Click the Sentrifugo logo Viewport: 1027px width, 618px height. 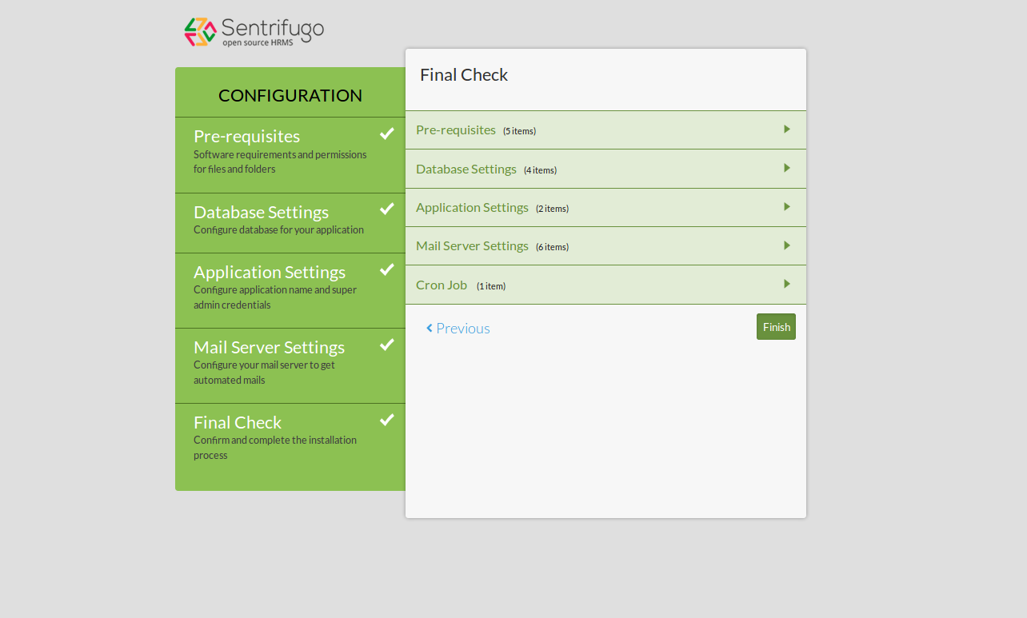[x=254, y=32]
